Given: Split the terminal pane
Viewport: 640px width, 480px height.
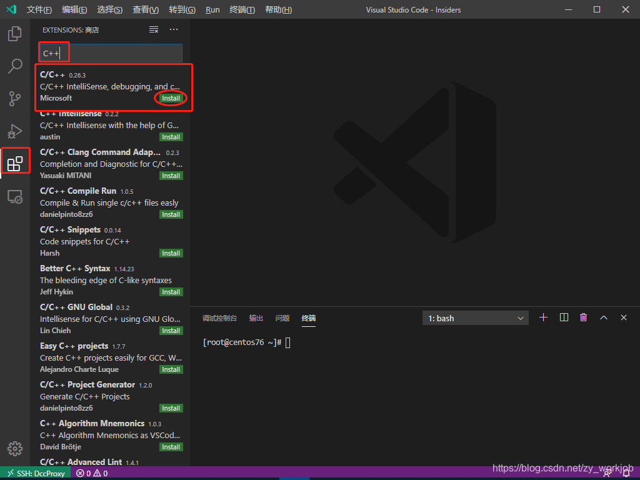Looking at the screenshot, I should click(564, 317).
